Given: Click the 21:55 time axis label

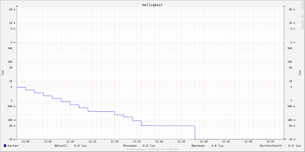Looking at the screenshot, I should tap(270, 142).
